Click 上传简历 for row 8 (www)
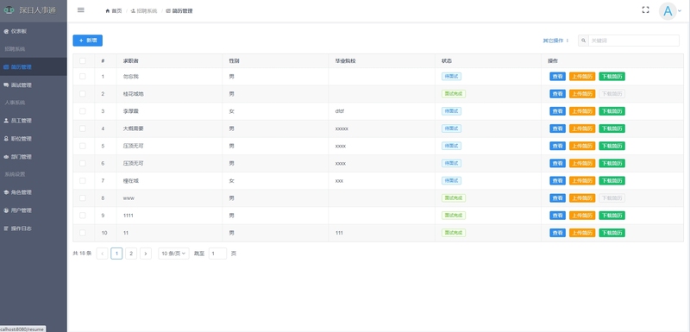This screenshot has height=332, width=690. click(x=582, y=197)
